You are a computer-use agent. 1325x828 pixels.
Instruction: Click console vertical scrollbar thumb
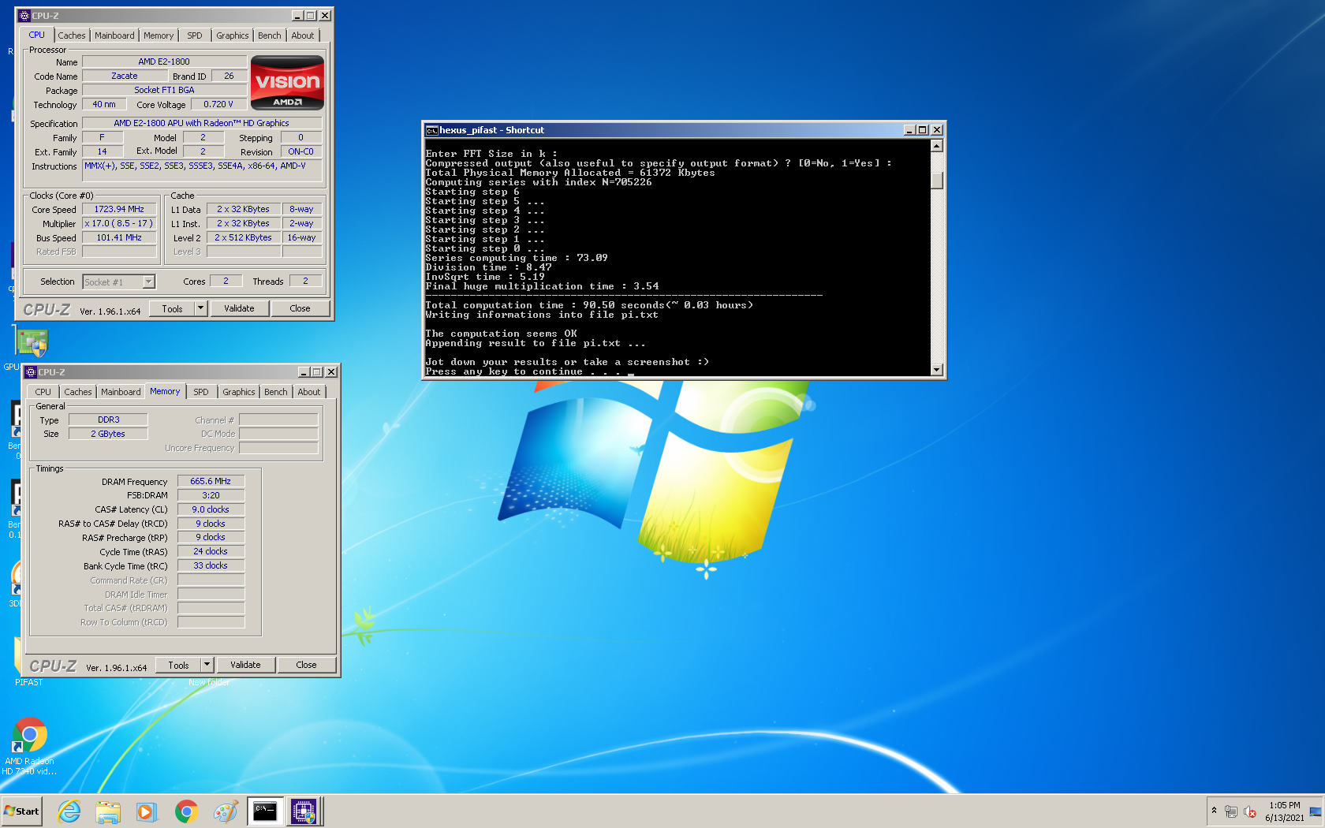(x=937, y=181)
